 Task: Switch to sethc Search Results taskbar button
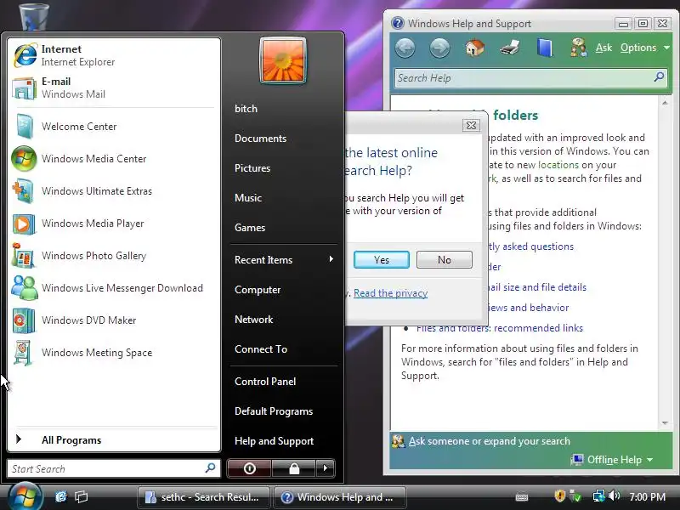point(203,497)
